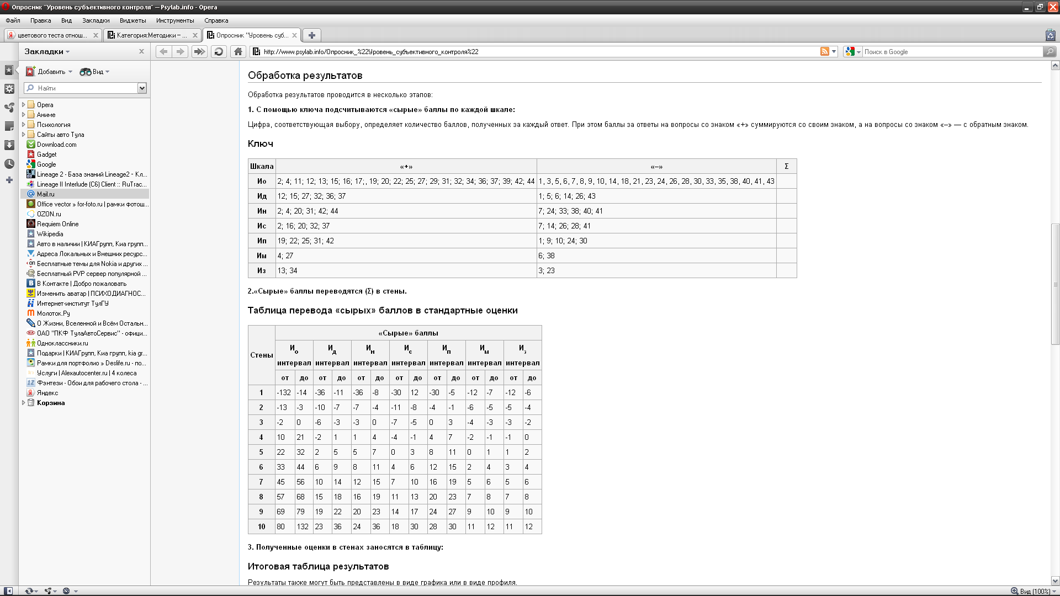Reload the page with the refresh button

pos(219,51)
